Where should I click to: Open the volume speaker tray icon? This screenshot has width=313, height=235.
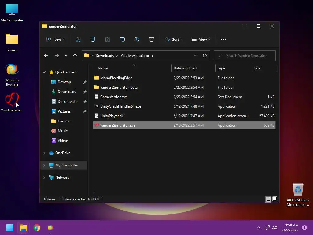click(x=274, y=228)
